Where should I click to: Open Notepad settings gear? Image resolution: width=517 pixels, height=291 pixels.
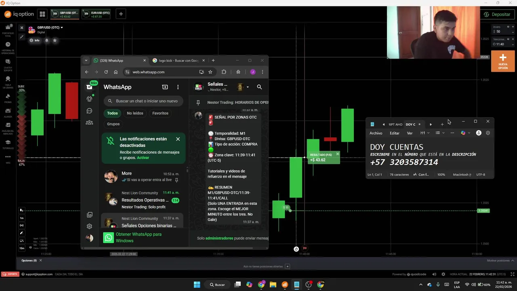click(x=488, y=133)
